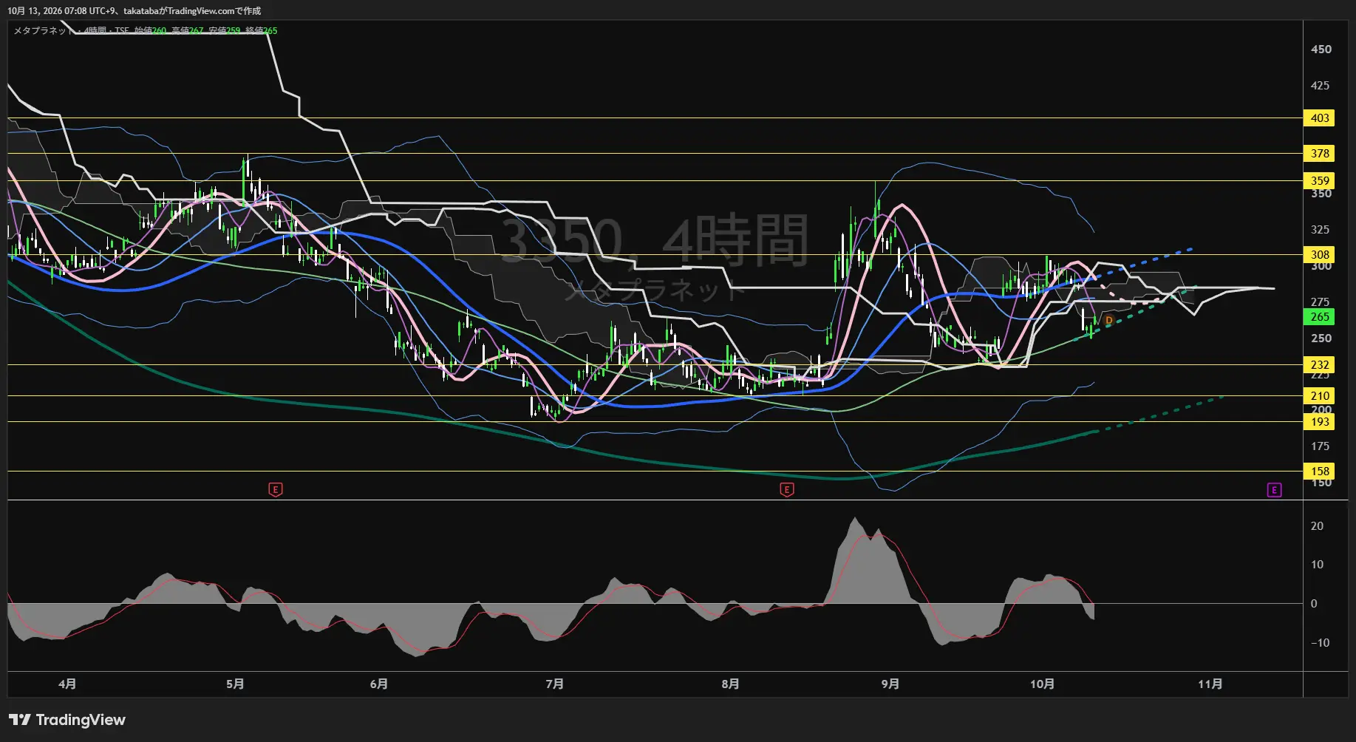Click the green current price 265 label
1356x742 pixels.
pos(1320,316)
